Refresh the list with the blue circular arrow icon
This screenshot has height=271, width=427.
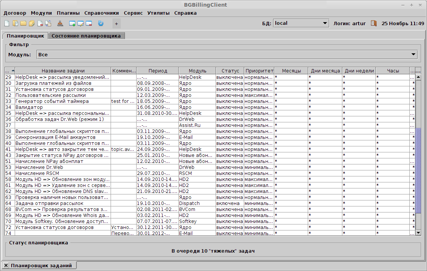[100, 23]
